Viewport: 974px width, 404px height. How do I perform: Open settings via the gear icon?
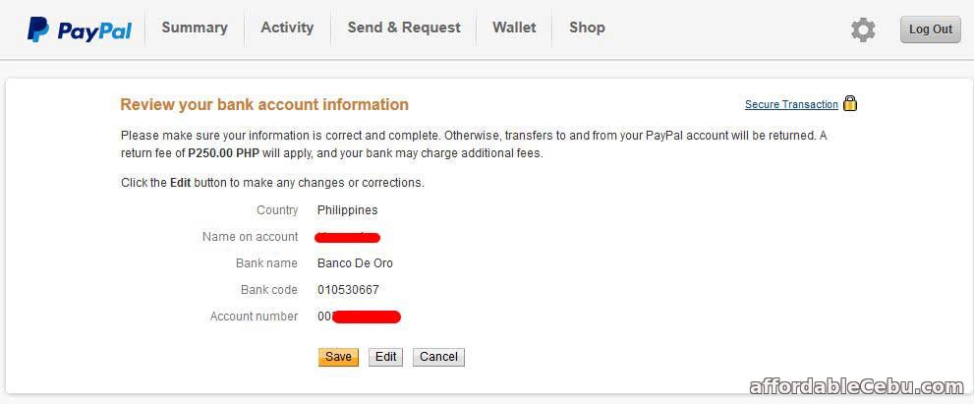863,29
